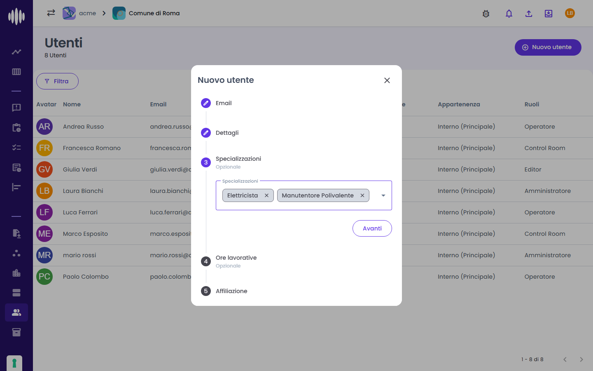The image size is (593, 371).
Task: Open the timeline chart icon in sidebar
Action: point(16,187)
